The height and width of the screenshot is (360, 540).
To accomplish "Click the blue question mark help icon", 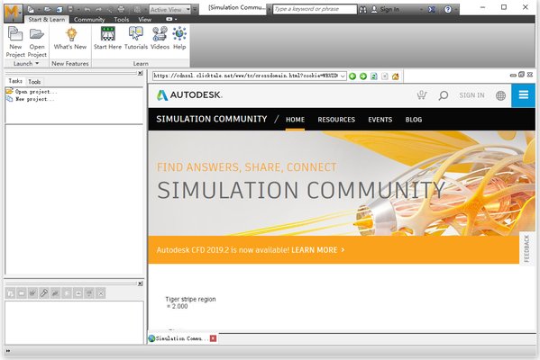I will [448, 9].
